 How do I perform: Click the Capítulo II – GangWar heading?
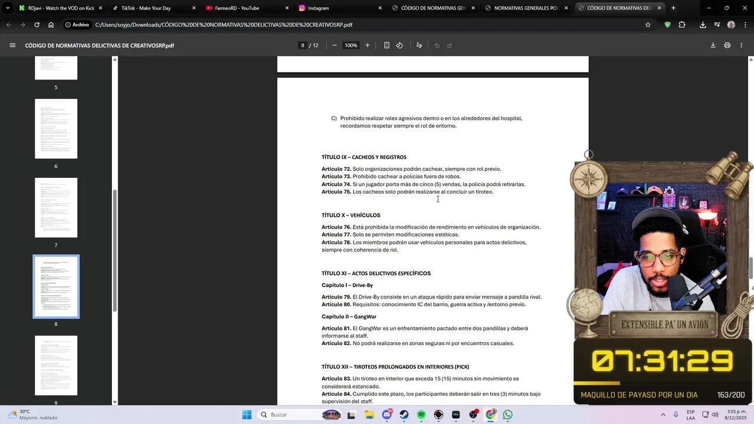coord(349,317)
